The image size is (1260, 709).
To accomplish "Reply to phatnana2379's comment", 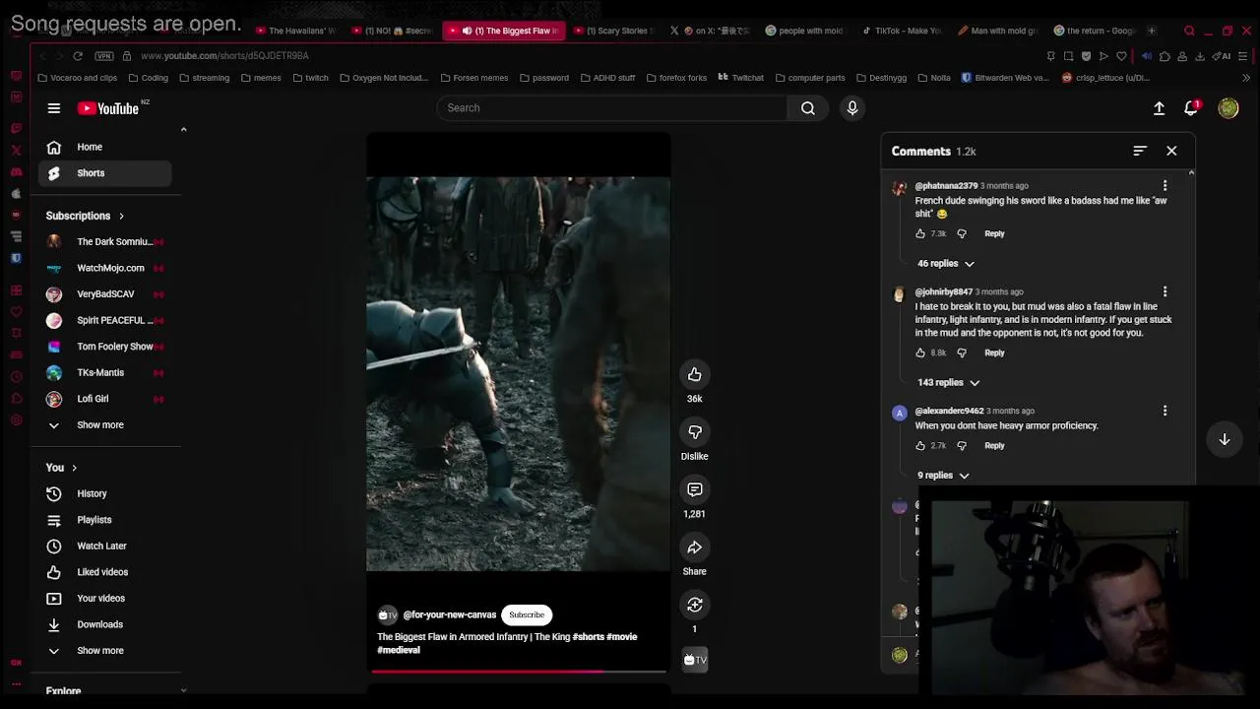I will (994, 233).
